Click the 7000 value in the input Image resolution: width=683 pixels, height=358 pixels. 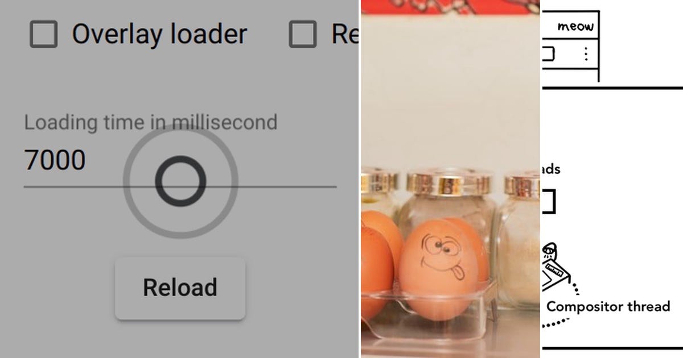[55, 160]
